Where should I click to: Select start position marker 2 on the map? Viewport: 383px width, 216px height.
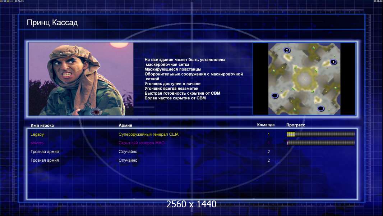coord(287,50)
